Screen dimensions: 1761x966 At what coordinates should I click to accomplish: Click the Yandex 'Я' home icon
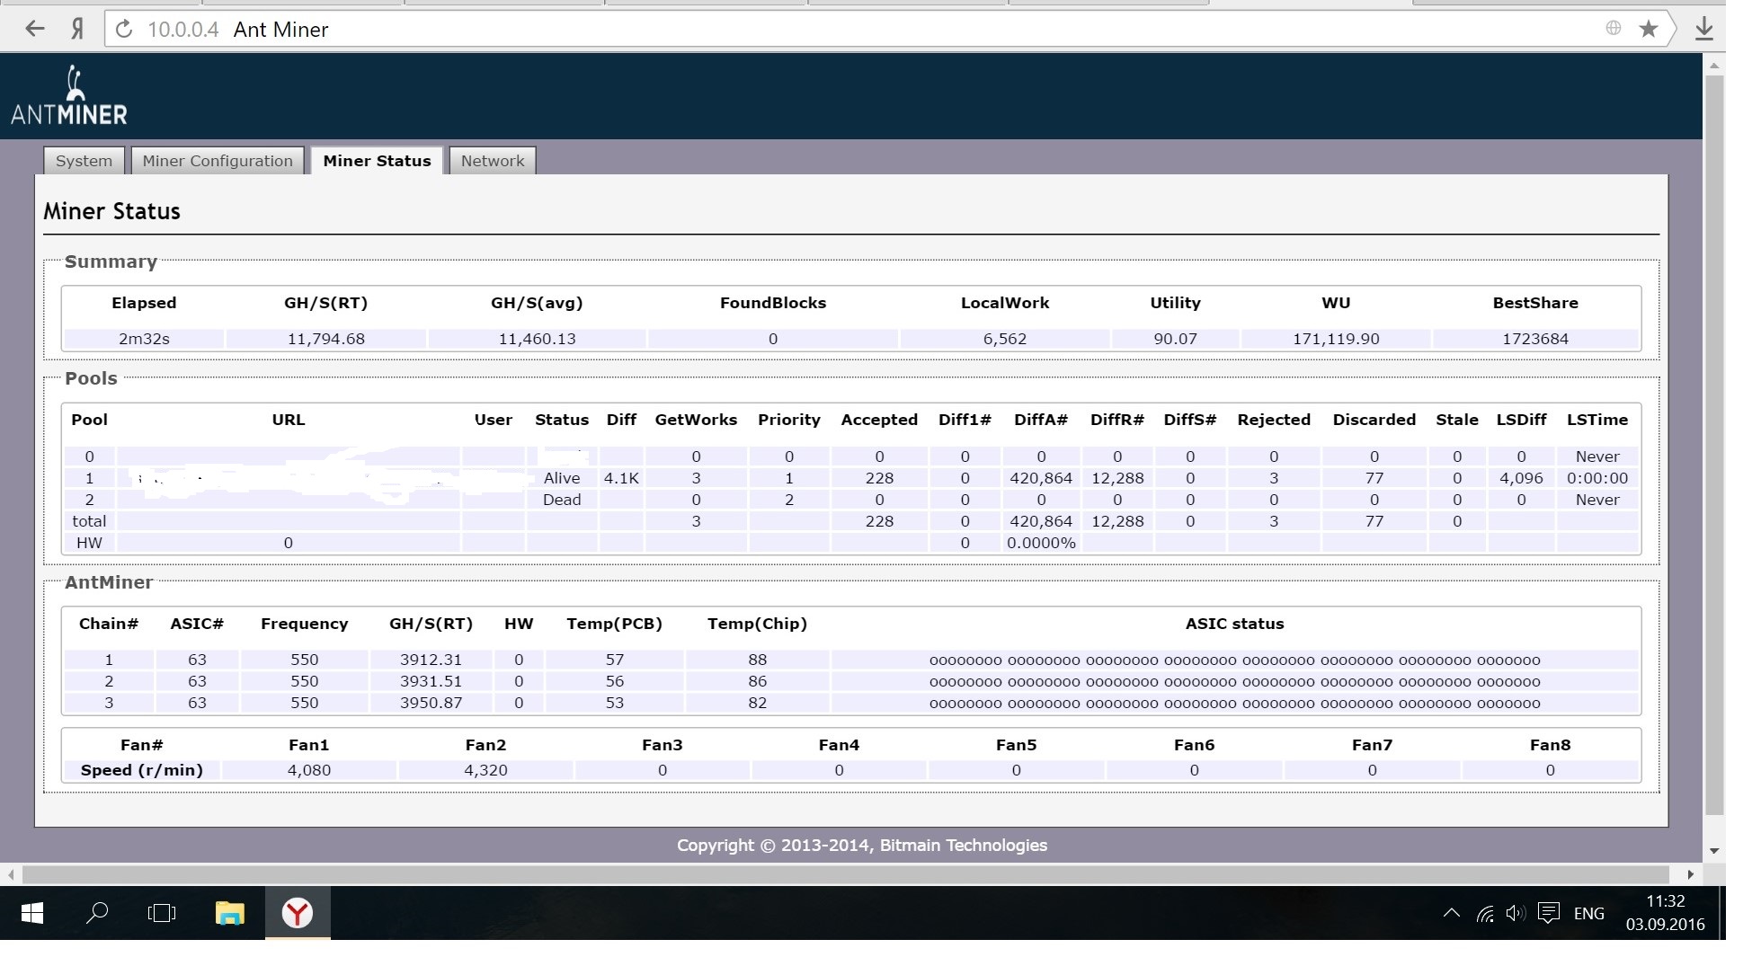tap(77, 29)
